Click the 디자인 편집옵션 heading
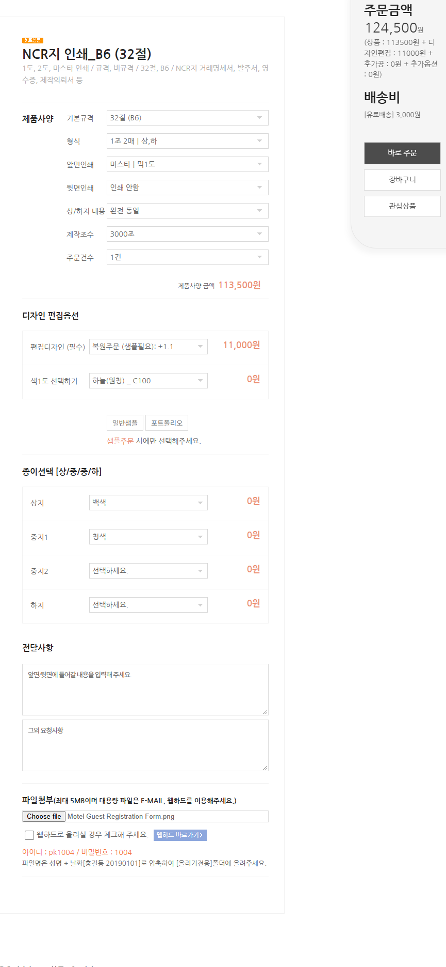This screenshot has height=967, width=446. click(x=51, y=316)
